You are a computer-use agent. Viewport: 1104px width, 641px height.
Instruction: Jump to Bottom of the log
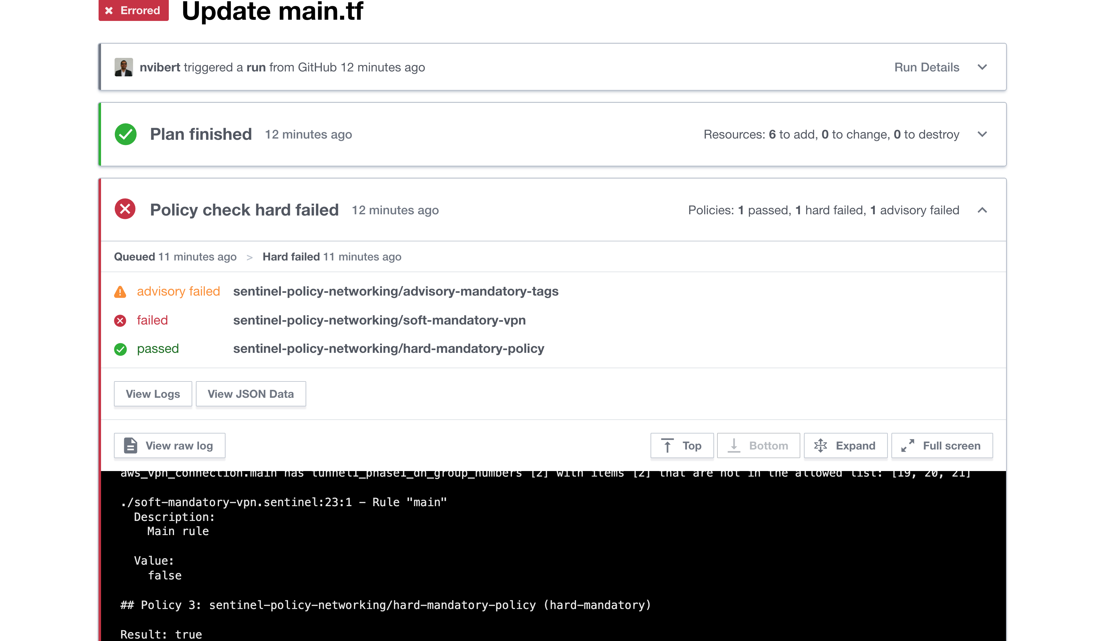758,446
